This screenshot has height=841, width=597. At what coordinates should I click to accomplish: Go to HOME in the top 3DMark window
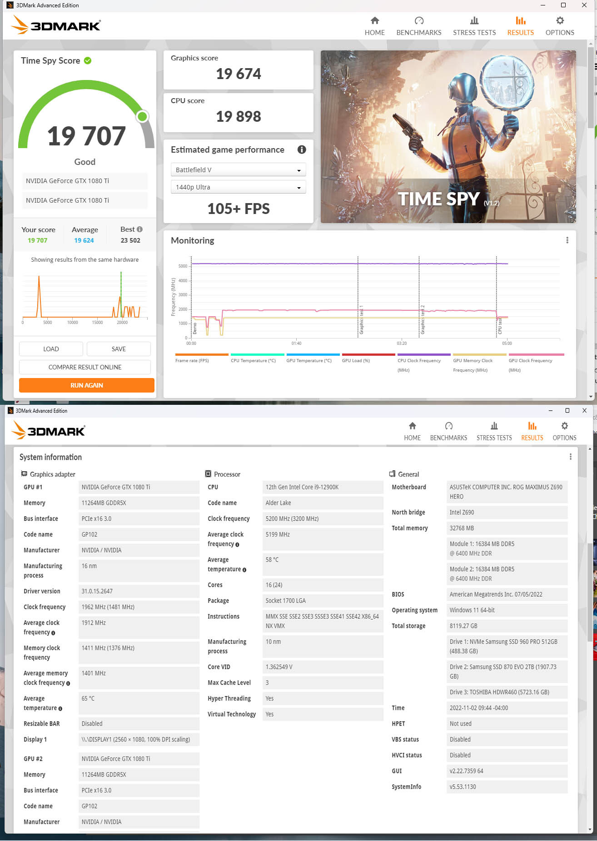(375, 26)
